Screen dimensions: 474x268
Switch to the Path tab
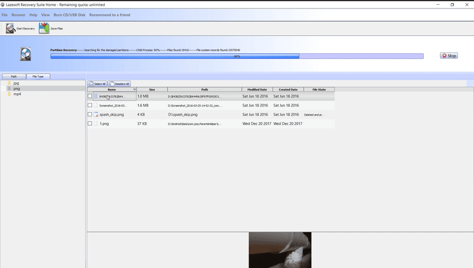click(14, 76)
